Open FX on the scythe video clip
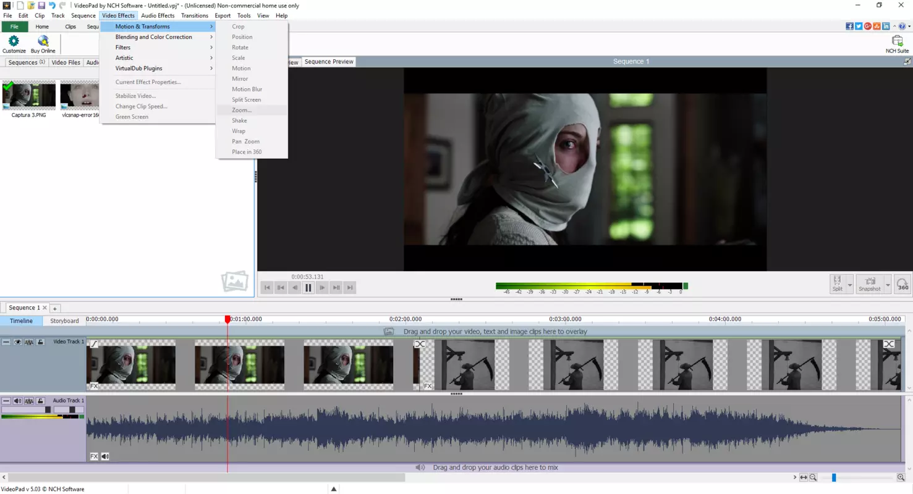 coord(427,386)
